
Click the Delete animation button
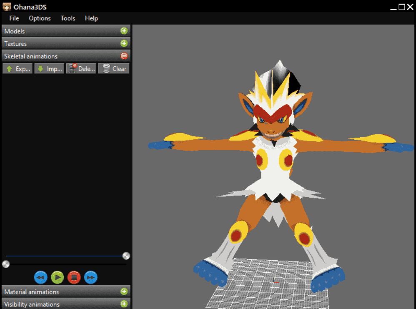pos(81,69)
